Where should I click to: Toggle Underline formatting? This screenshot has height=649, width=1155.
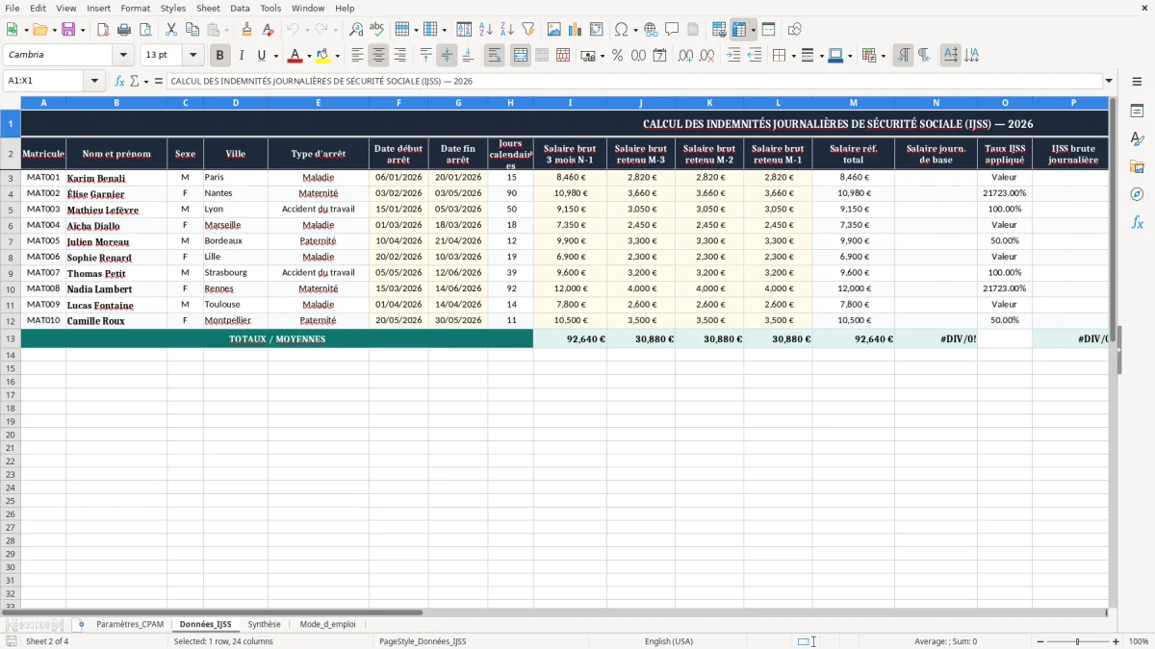point(261,56)
